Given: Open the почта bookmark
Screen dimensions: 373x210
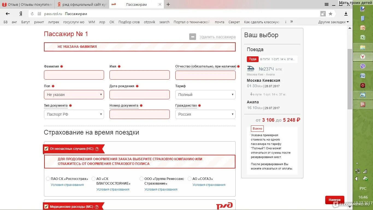Looking at the screenshot, I should [x=220, y=22].
